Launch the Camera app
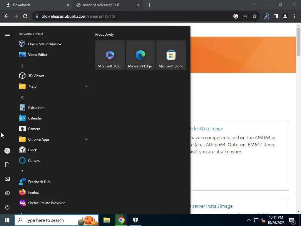 click(54, 129)
